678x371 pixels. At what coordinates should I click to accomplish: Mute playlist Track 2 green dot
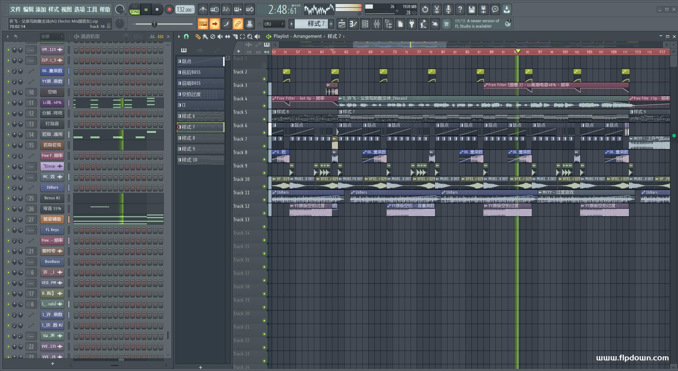264,79
